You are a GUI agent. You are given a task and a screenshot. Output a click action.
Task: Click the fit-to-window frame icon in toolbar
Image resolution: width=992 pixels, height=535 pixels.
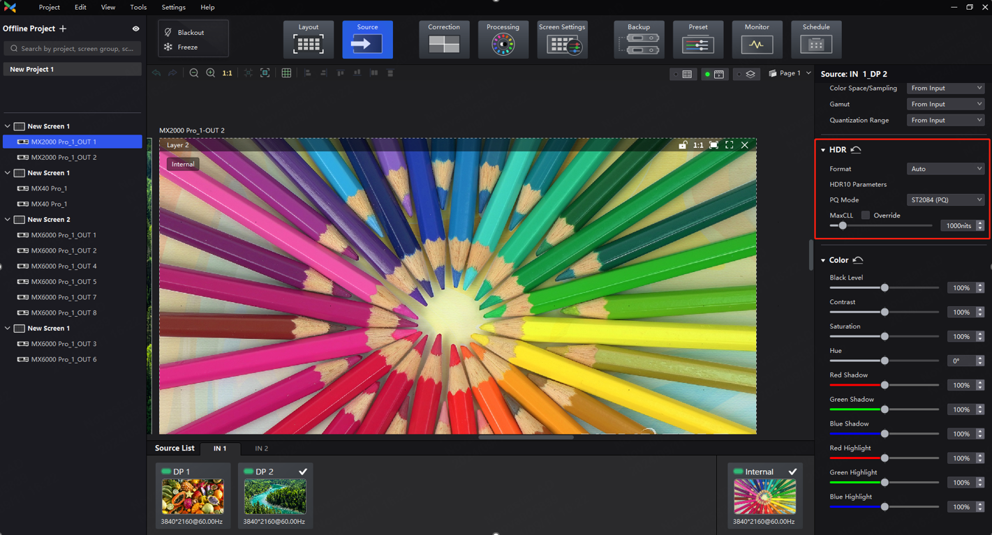265,73
